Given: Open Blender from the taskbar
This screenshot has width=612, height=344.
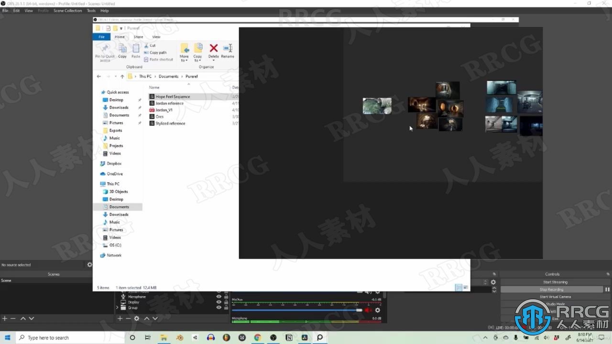Looking at the screenshot, I should coord(179,337).
